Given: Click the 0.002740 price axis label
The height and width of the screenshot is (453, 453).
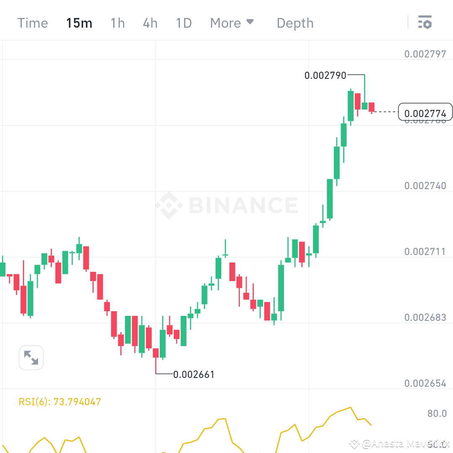Looking at the screenshot, I should click(425, 185).
